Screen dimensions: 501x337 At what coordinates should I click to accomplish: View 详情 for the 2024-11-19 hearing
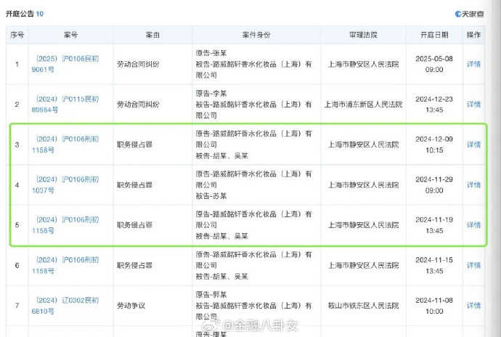coord(473,225)
